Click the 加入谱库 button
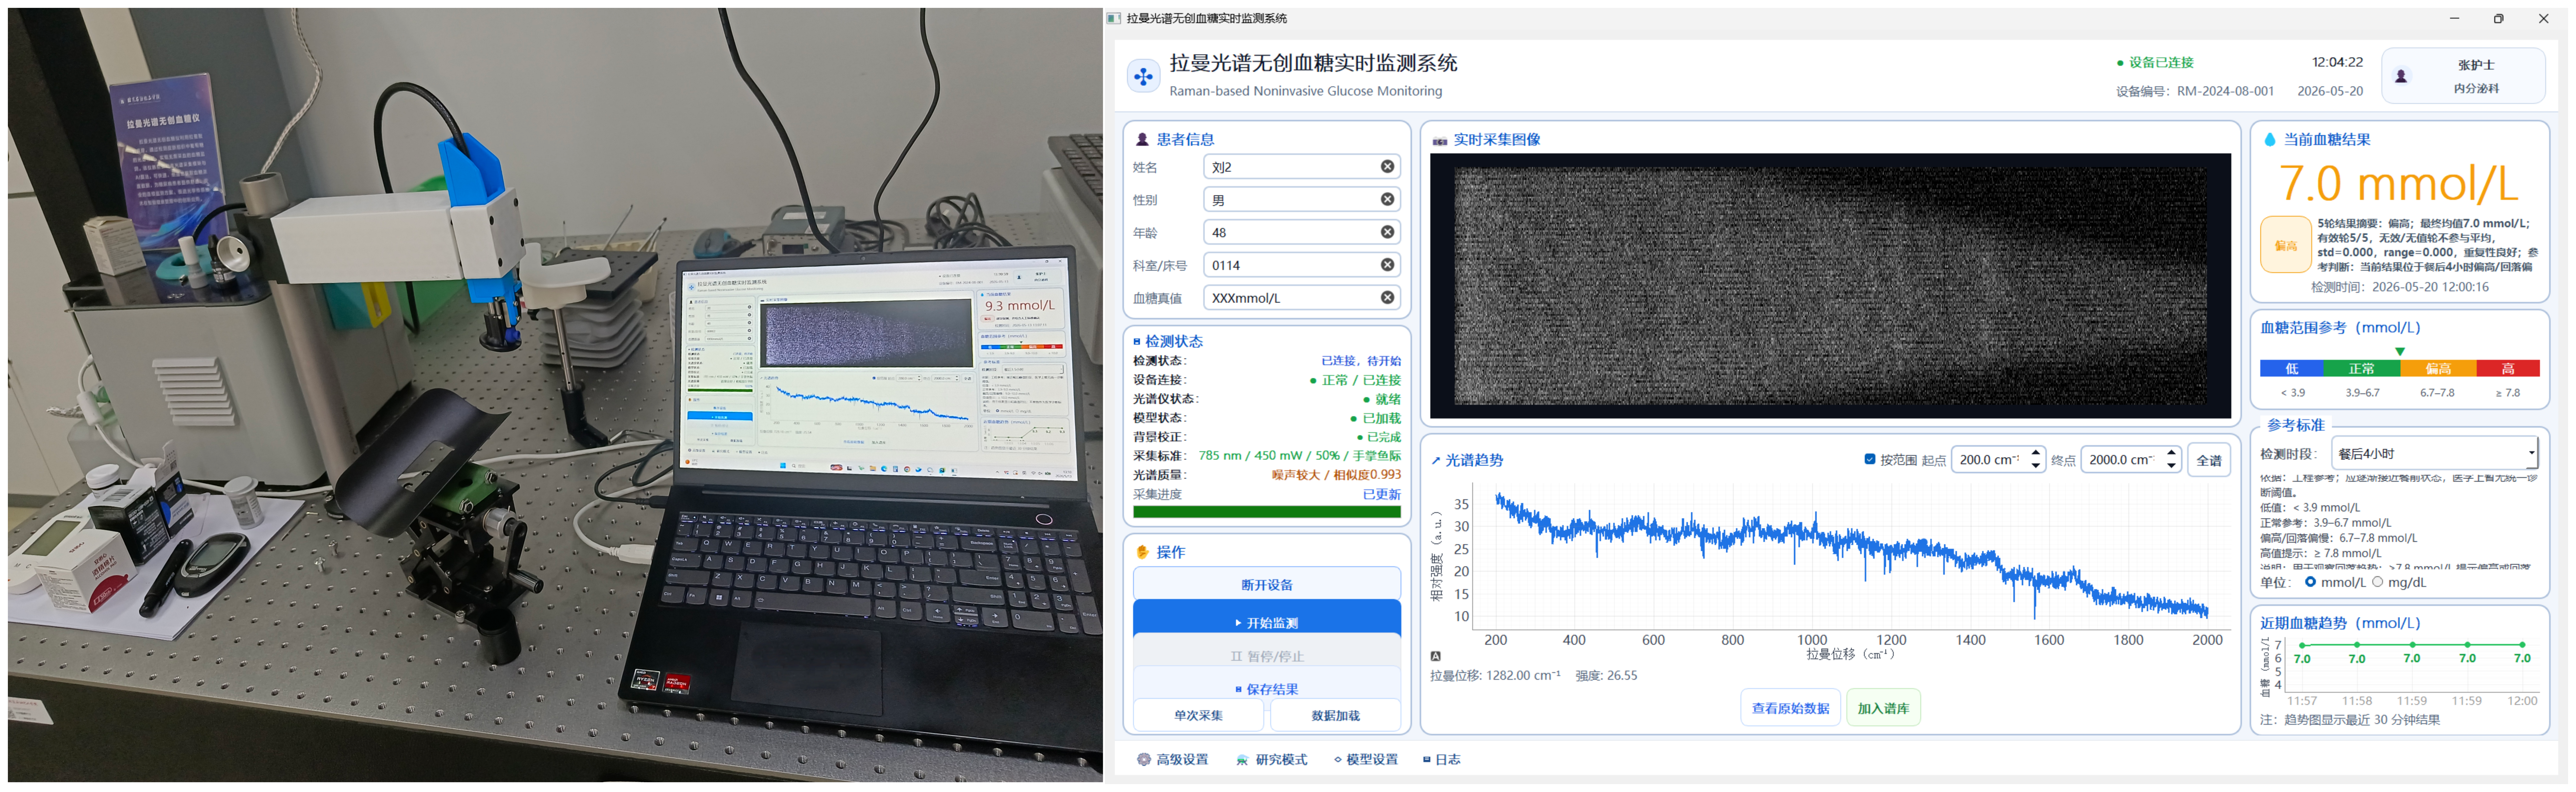The height and width of the screenshot is (792, 2576). (x=1883, y=708)
